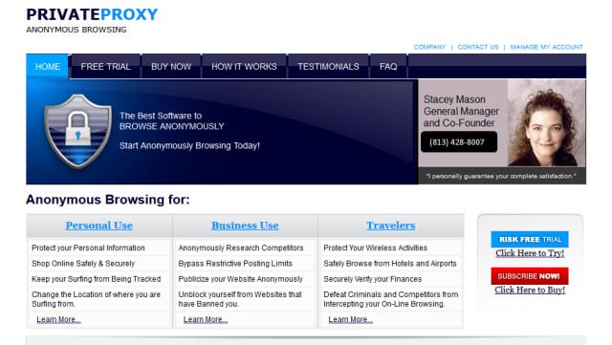Screen dimensions: 612x345
Task: Open the Business Use heading link
Action: [x=245, y=226]
